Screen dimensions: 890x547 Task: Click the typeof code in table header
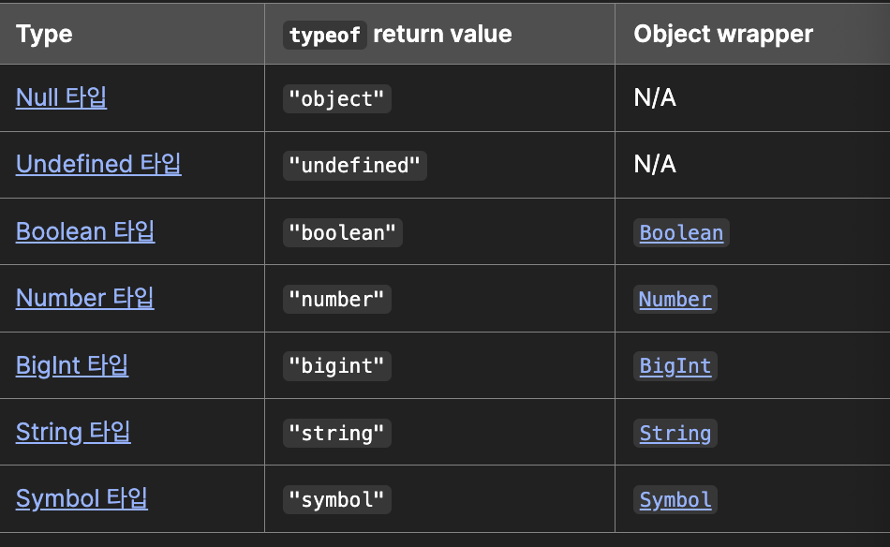324,36
